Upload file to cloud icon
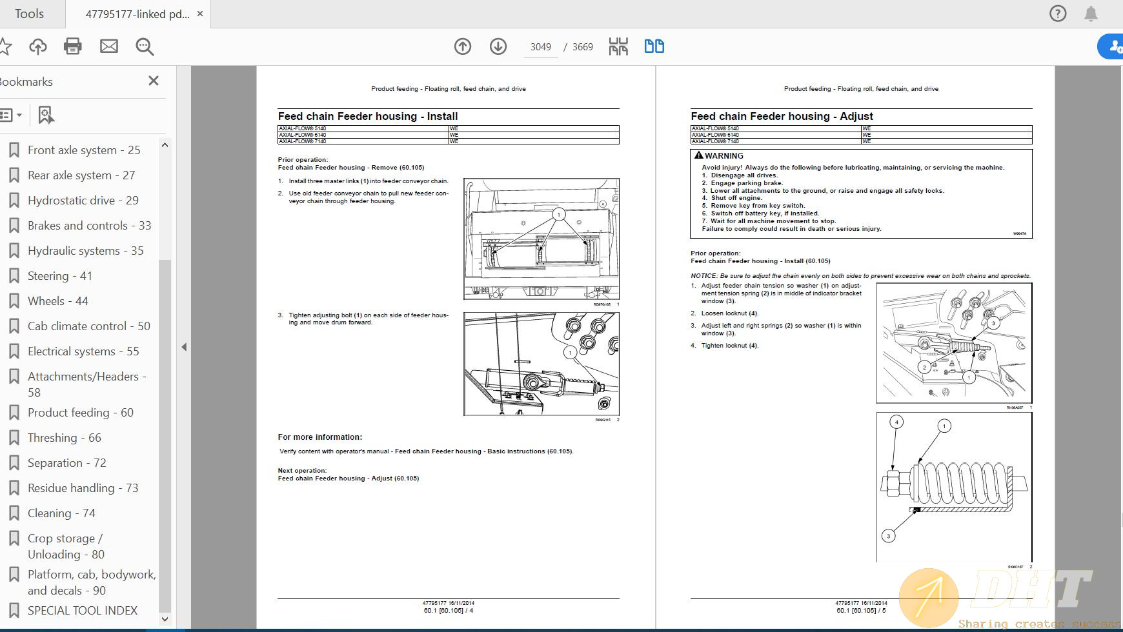Viewport: 1123px width, 632px height. click(x=38, y=46)
